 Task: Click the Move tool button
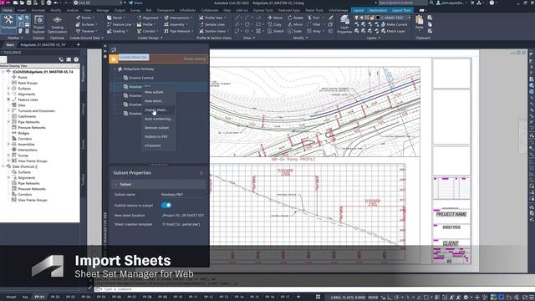tap(275, 18)
